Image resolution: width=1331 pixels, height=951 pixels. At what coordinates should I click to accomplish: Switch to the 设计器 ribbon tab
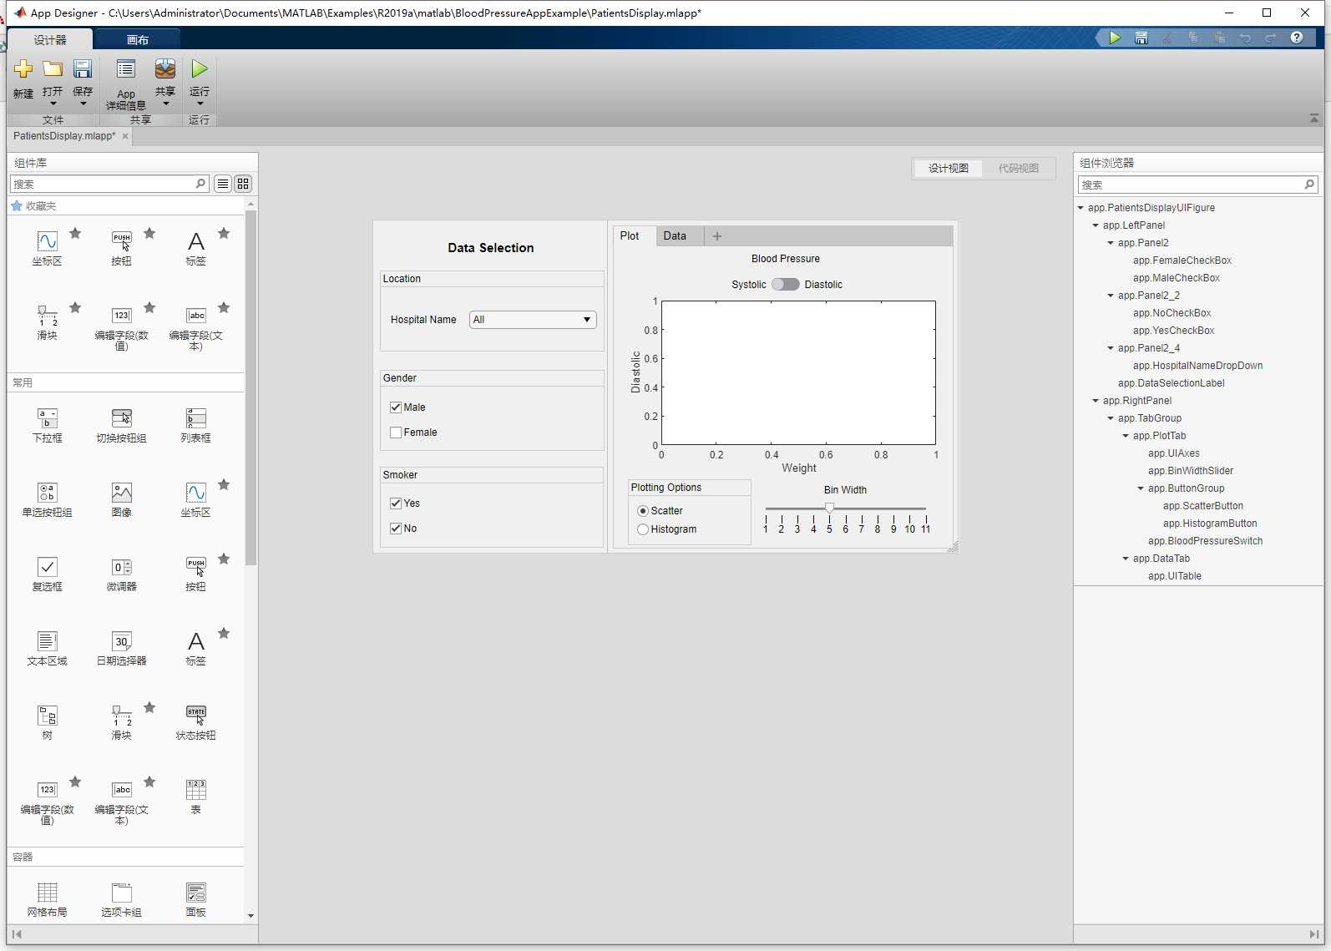click(50, 39)
